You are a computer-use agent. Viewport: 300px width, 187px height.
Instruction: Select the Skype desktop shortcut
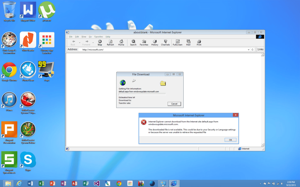coord(28,161)
